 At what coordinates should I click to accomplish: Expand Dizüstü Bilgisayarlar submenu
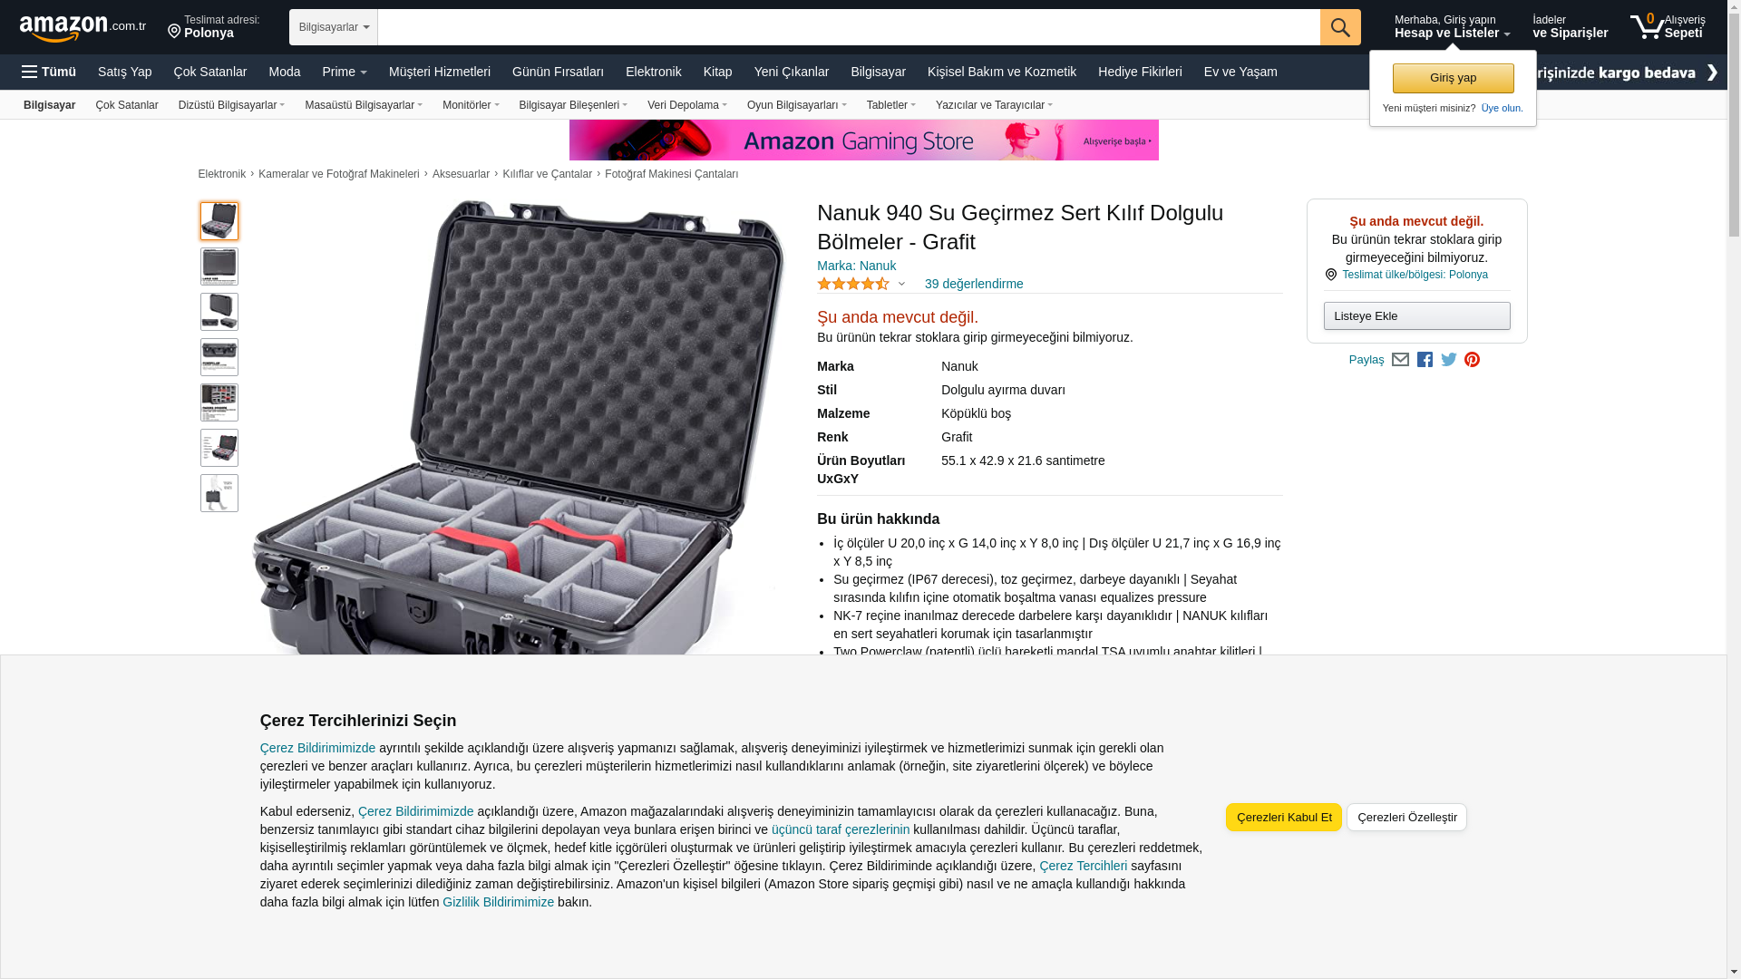[231, 105]
